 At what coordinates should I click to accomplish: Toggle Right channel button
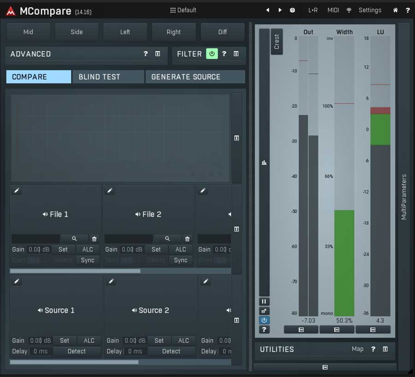pyautogui.click(x=174, y=32)
